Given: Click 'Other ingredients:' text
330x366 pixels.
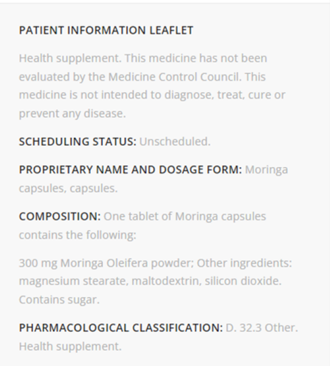Looking at the screenshot, I should click(x=244, y=263).
